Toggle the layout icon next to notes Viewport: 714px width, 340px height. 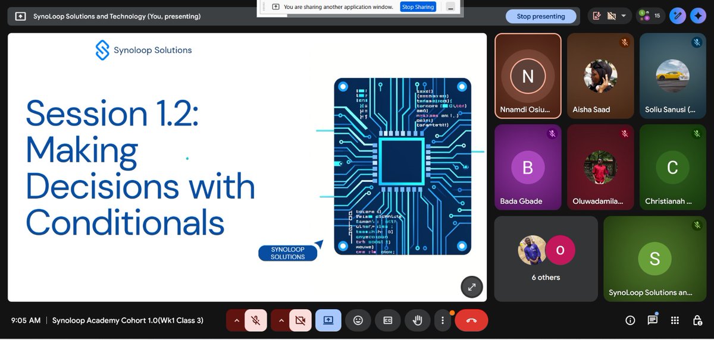(611, 16)
